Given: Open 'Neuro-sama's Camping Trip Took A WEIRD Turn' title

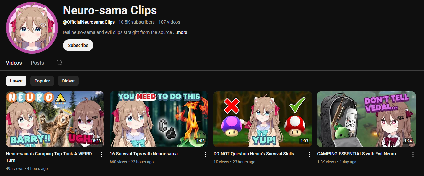Looking at the screenshot, I should (49, 157).
